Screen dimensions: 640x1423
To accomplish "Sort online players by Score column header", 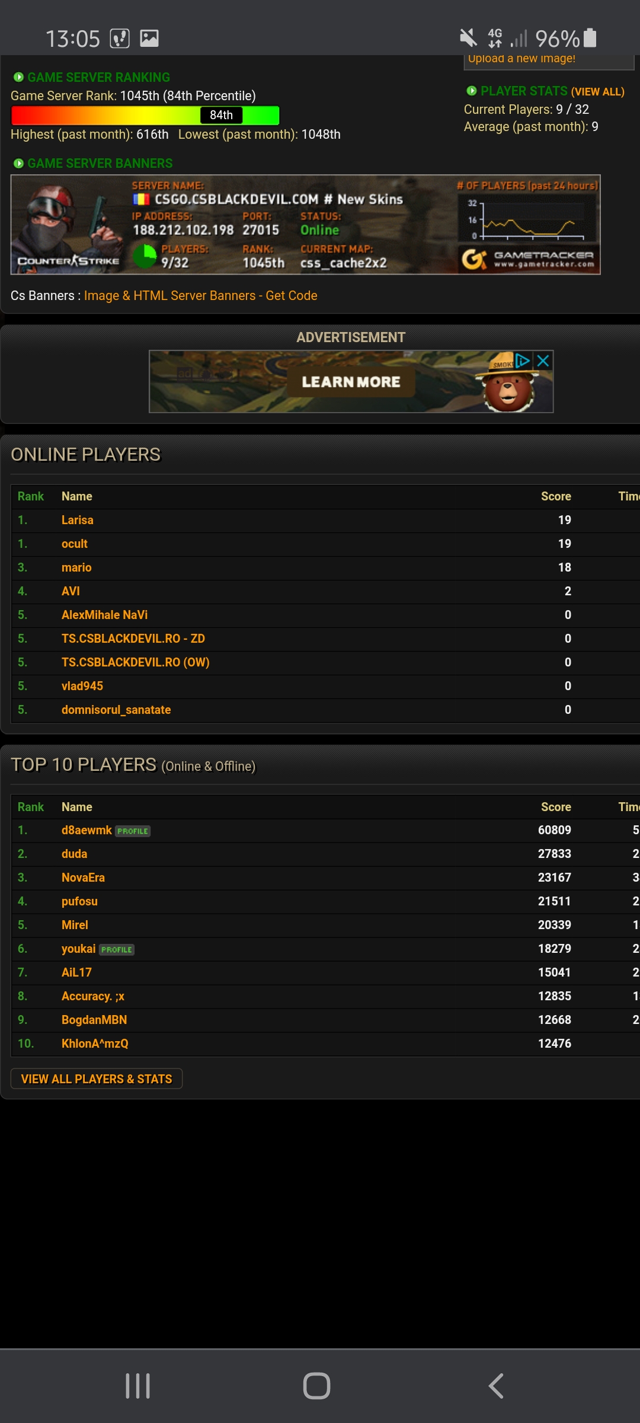I will [x=556, y=496].
